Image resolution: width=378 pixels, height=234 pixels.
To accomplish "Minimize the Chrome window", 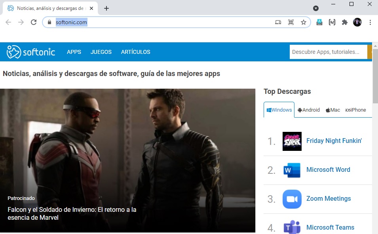I will (333, 4).
